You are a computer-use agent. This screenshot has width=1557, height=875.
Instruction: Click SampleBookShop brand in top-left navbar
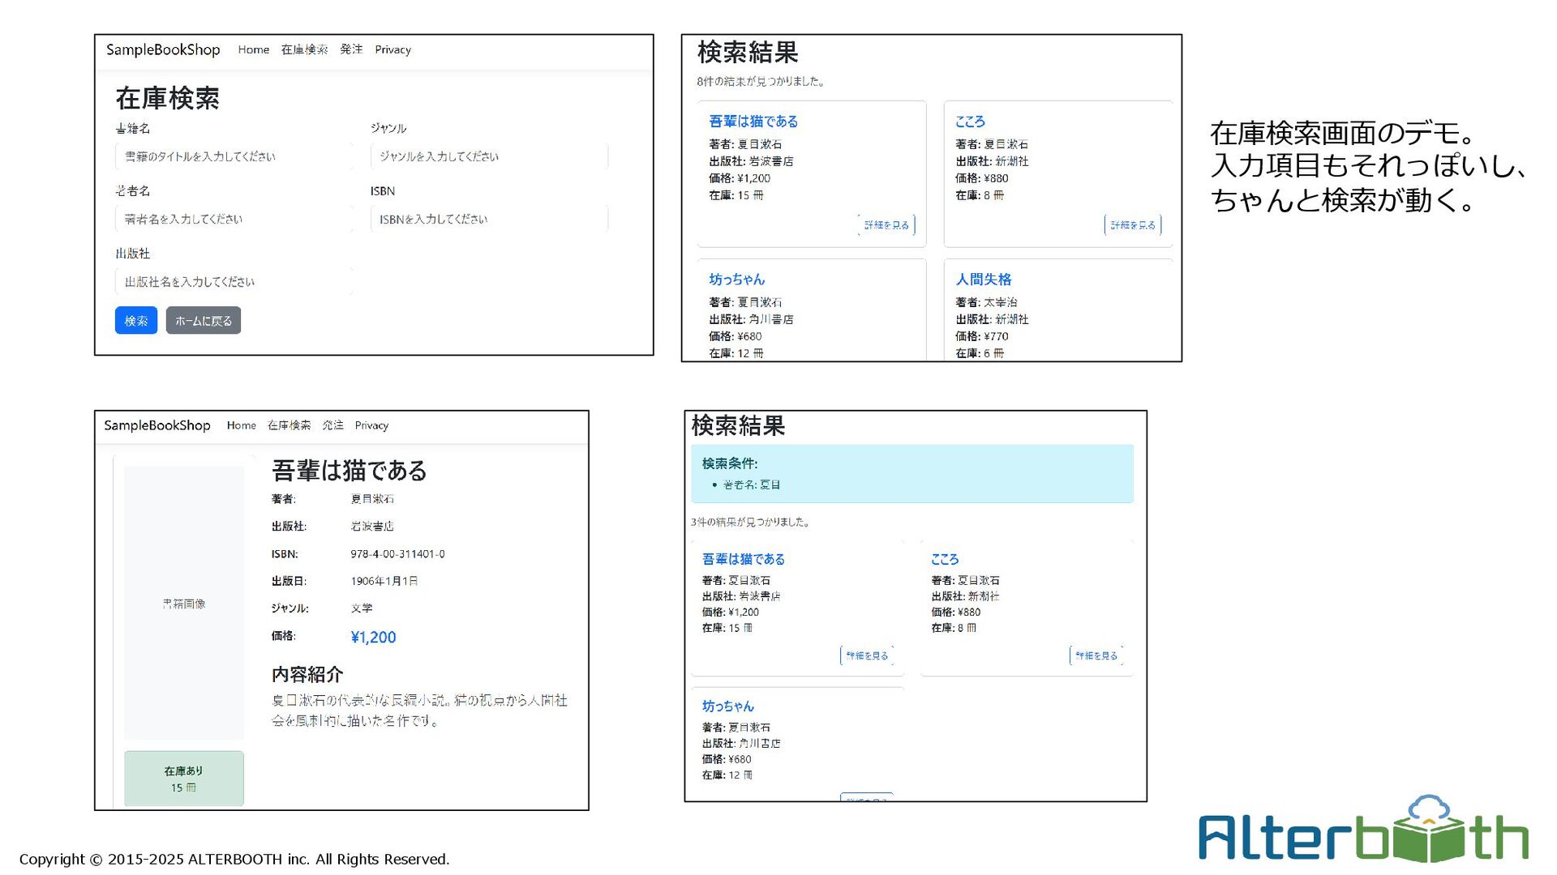163,49
